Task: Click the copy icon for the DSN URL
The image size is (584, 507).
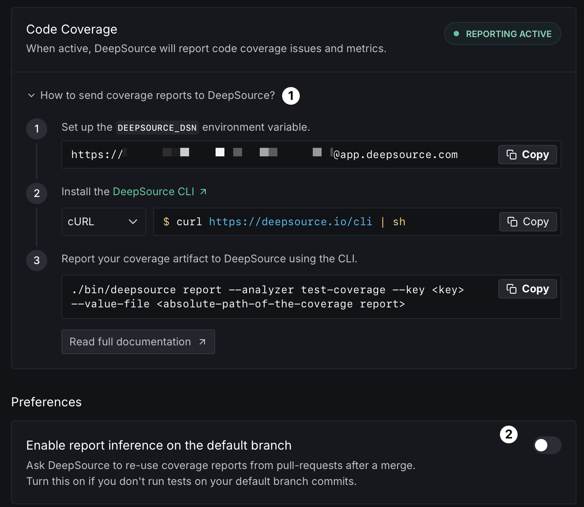Action: tap(512, 155)
